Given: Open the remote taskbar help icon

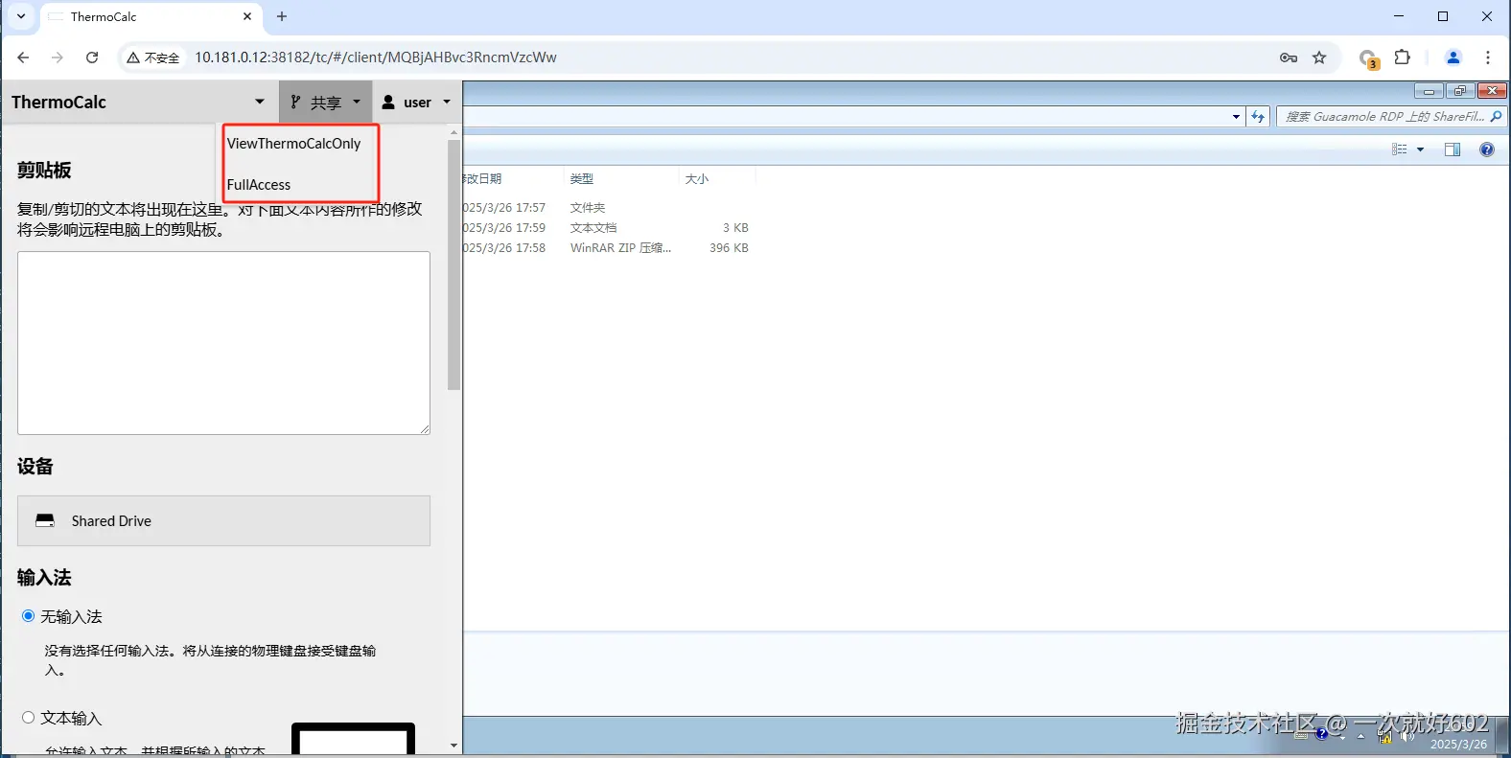Looking at the screenshot, I should (x=1322, y=734).
